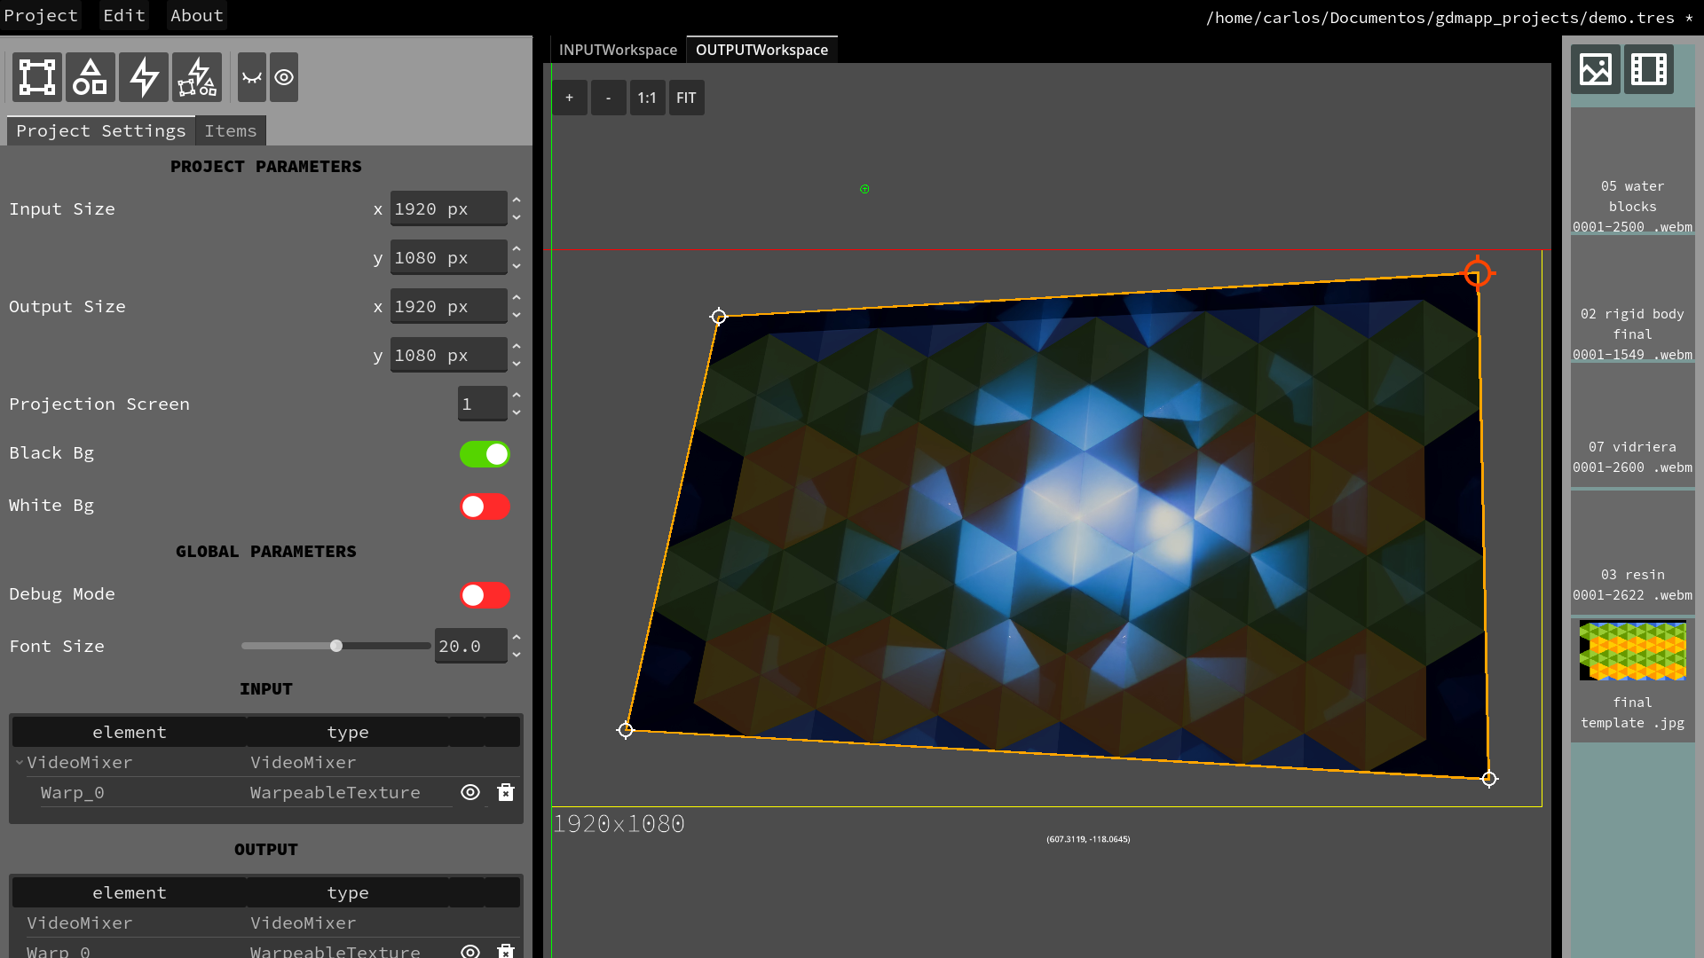Toggle visibility of input Warp_0
The height and width of the screenshot is (958, 1704).
click(470, 792)
